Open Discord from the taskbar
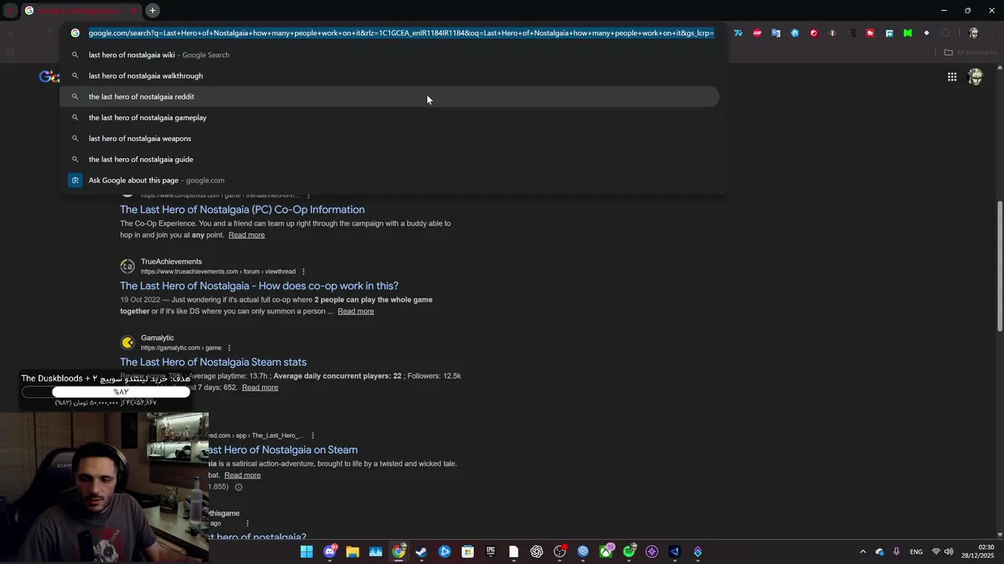Viewport: 1004px width, 564px height. pyautogui.click(x=329, y=551)
